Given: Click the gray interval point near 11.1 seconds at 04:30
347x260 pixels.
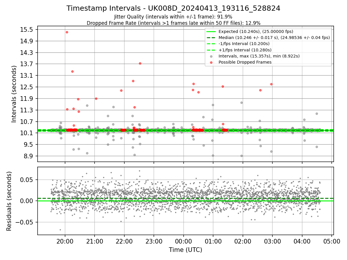Looking at the screenshot, I should tap(317, 114).
